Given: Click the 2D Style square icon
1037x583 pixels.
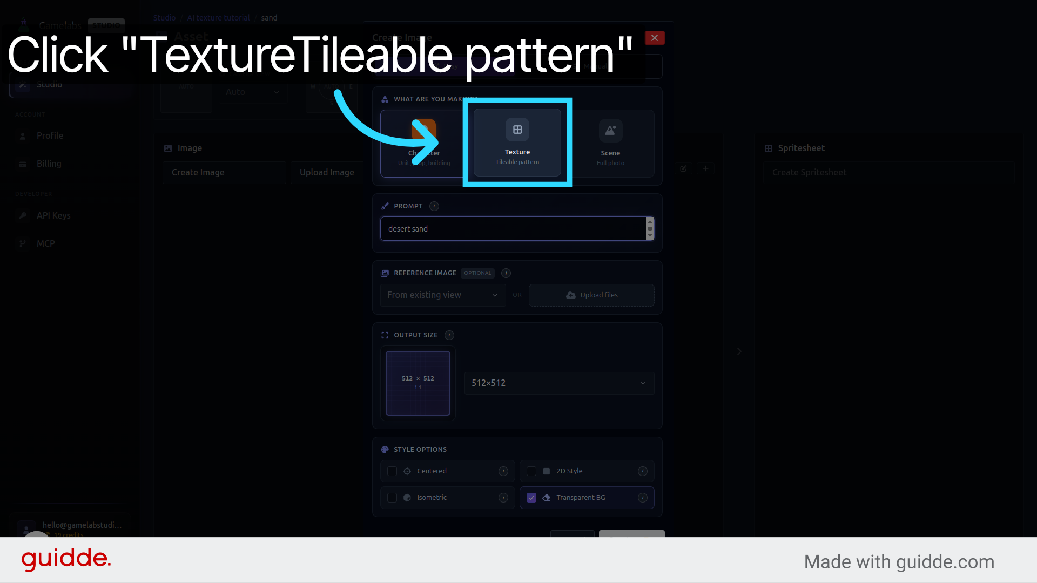Looking at the screenshot, I should 547,471.
